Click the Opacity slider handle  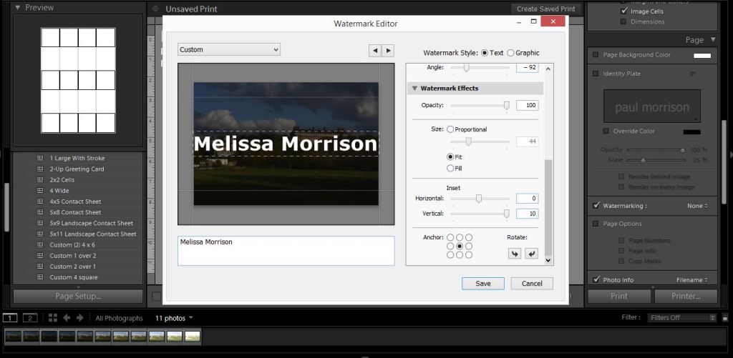[507, 105]
